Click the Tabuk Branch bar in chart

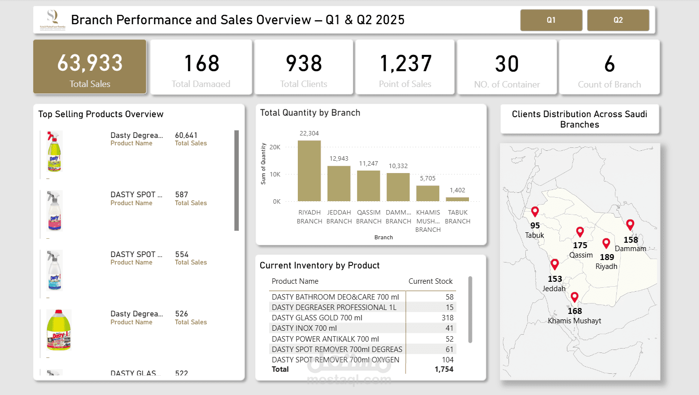pos(457,199)
